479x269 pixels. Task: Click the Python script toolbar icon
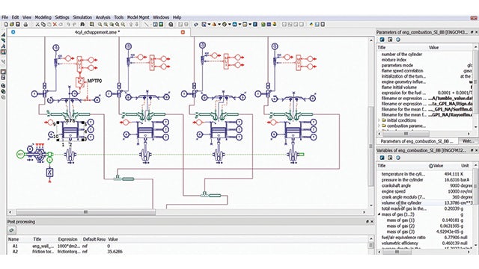coord(311,25)
